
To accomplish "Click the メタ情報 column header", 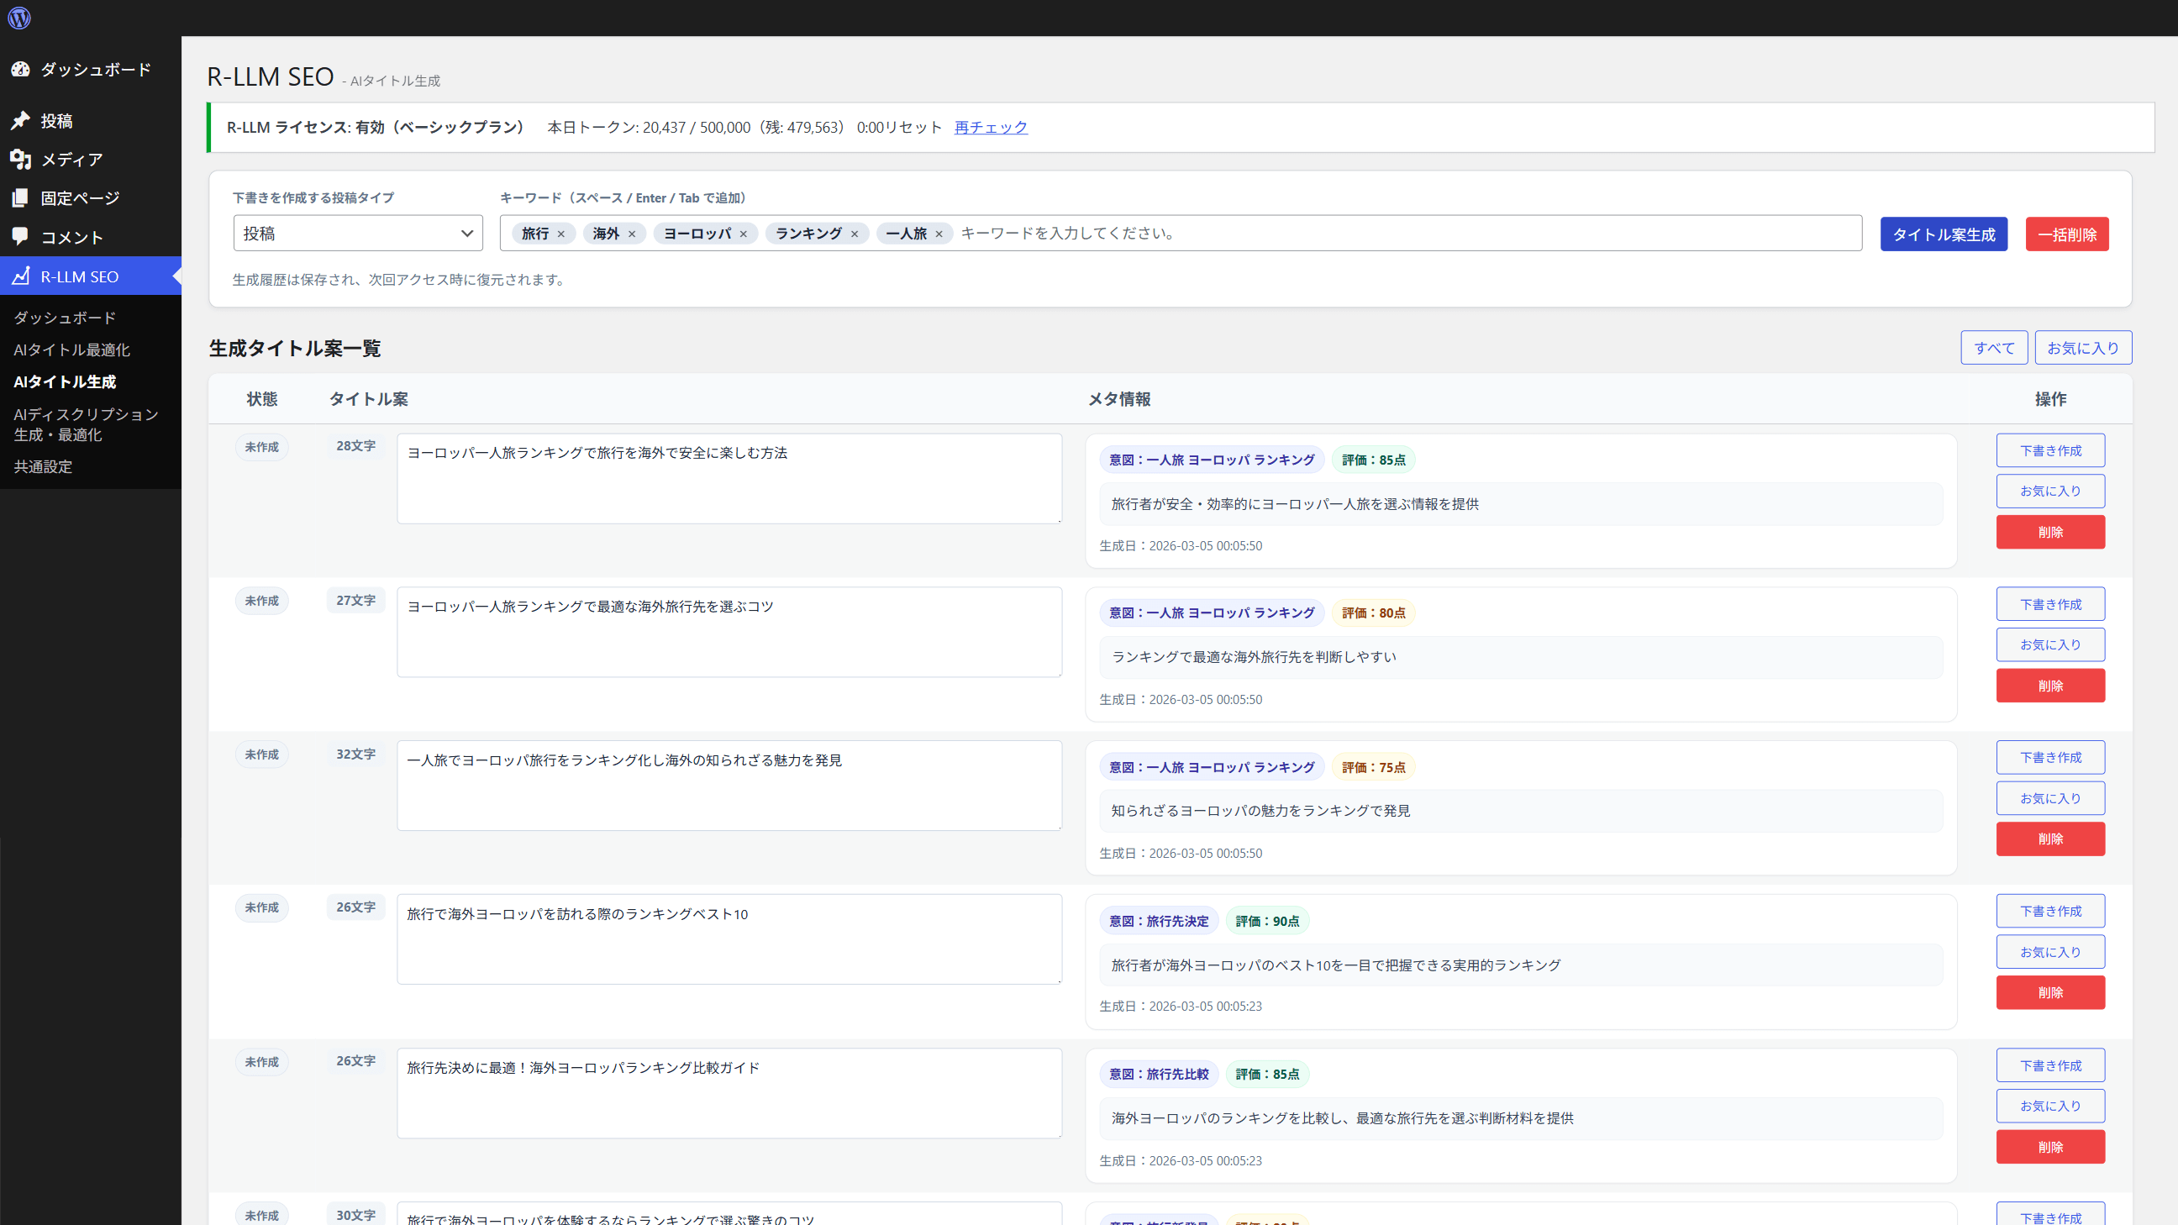I will (x=1119, y=399).
